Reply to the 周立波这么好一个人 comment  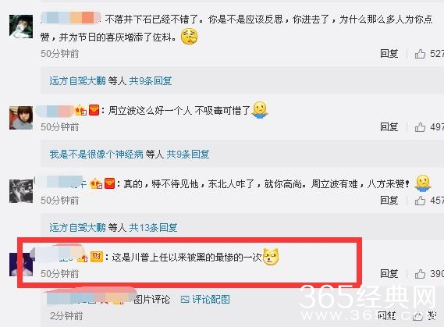[x=389, y=127]
